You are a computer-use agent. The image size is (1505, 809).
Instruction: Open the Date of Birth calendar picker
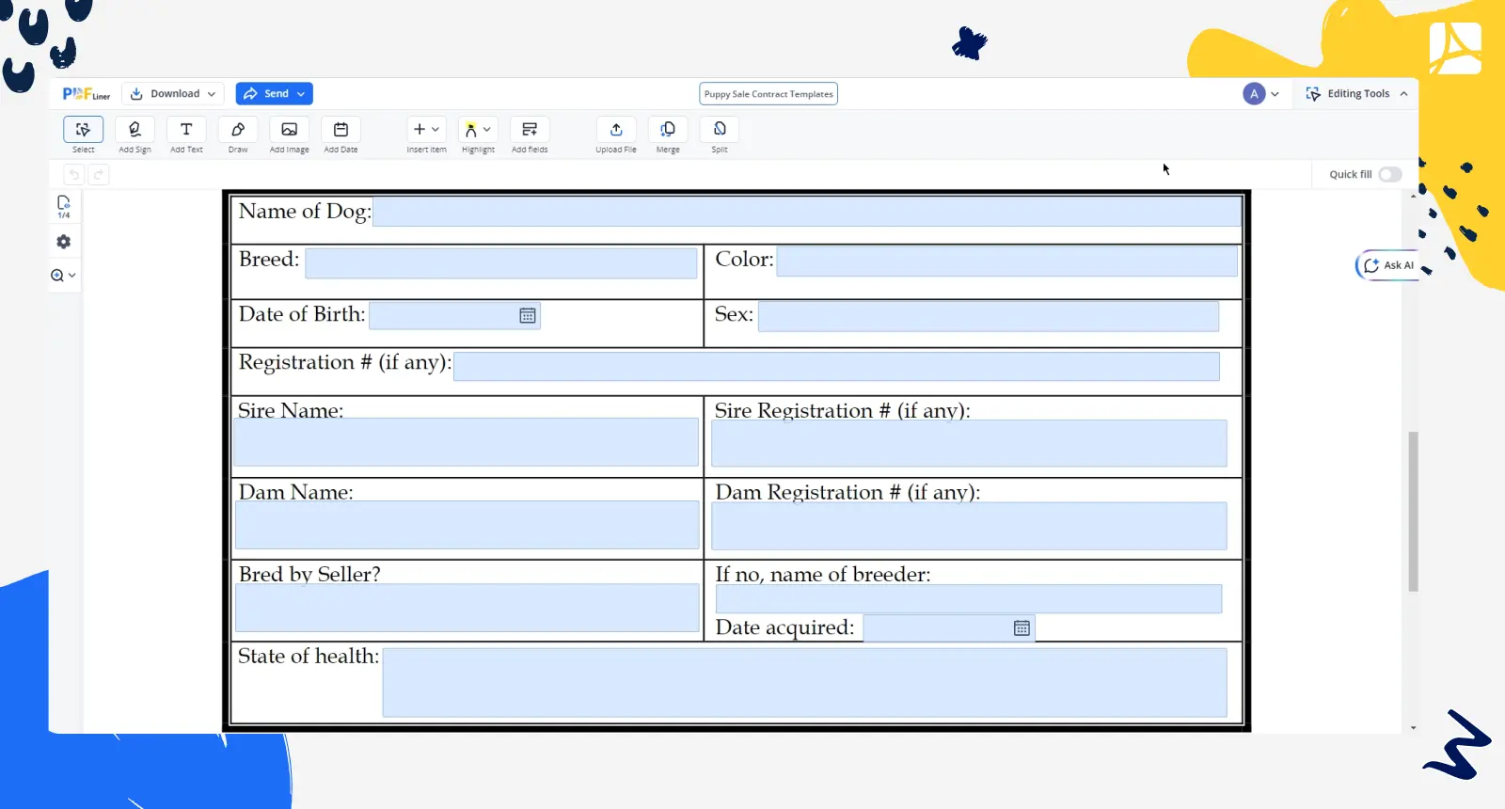click(x=528, y=316)
